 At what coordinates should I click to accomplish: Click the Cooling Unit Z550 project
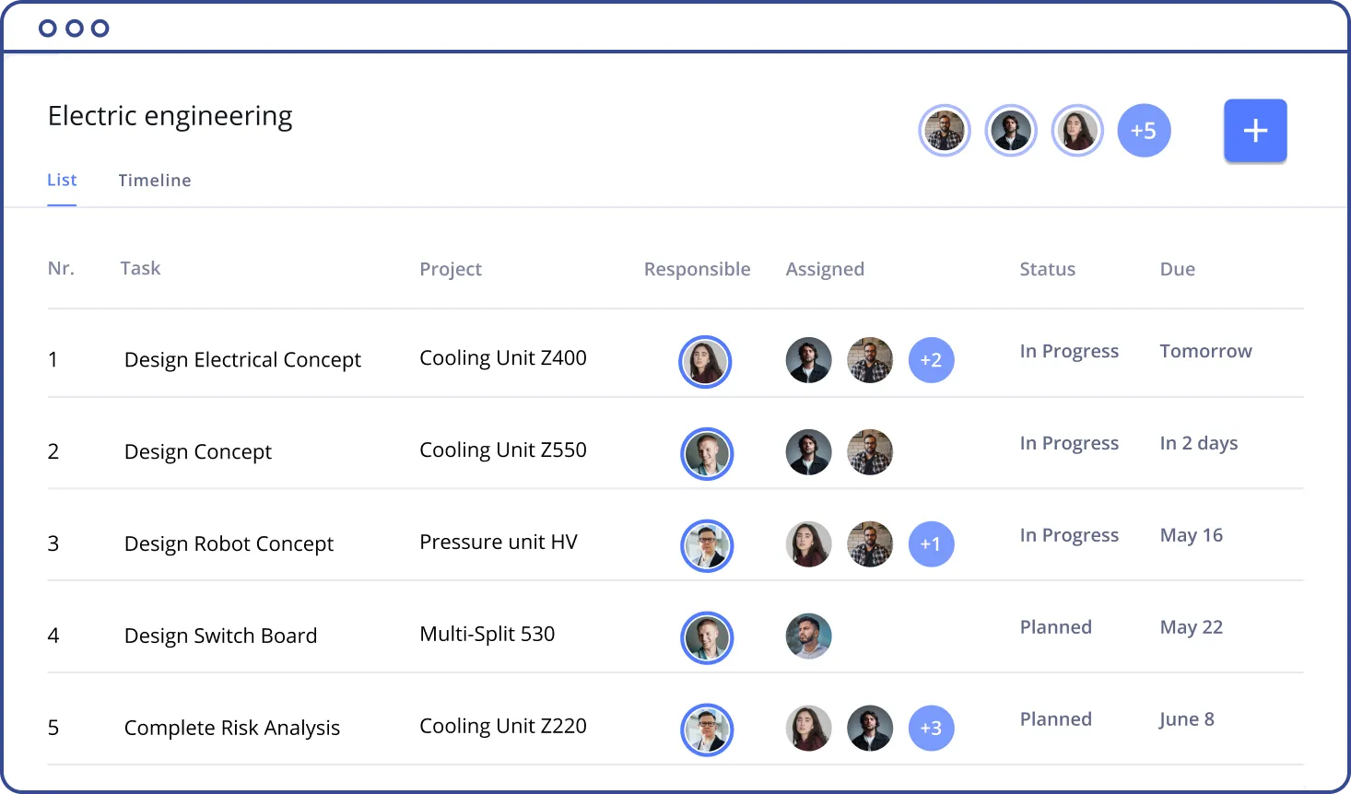502,450
